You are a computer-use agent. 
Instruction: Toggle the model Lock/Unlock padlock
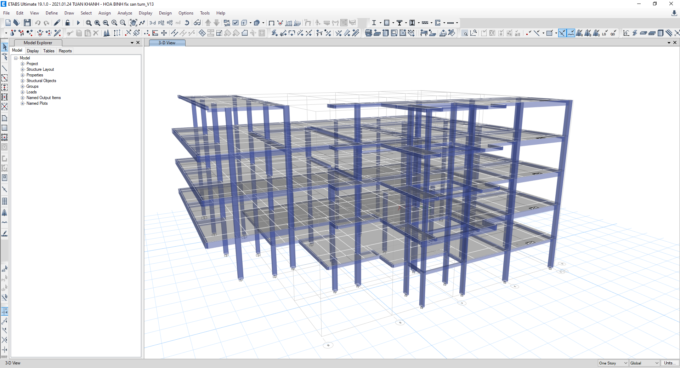point(68,23)
